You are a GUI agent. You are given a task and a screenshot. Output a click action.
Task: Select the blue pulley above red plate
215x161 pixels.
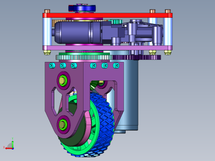(x=82, y=8)
